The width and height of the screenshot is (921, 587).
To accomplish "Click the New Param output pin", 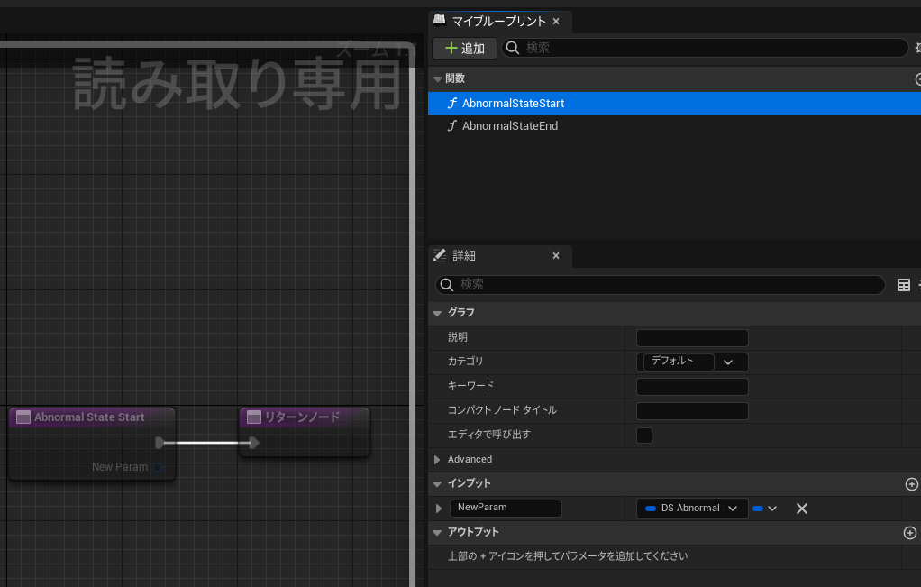I will (159, 468).
